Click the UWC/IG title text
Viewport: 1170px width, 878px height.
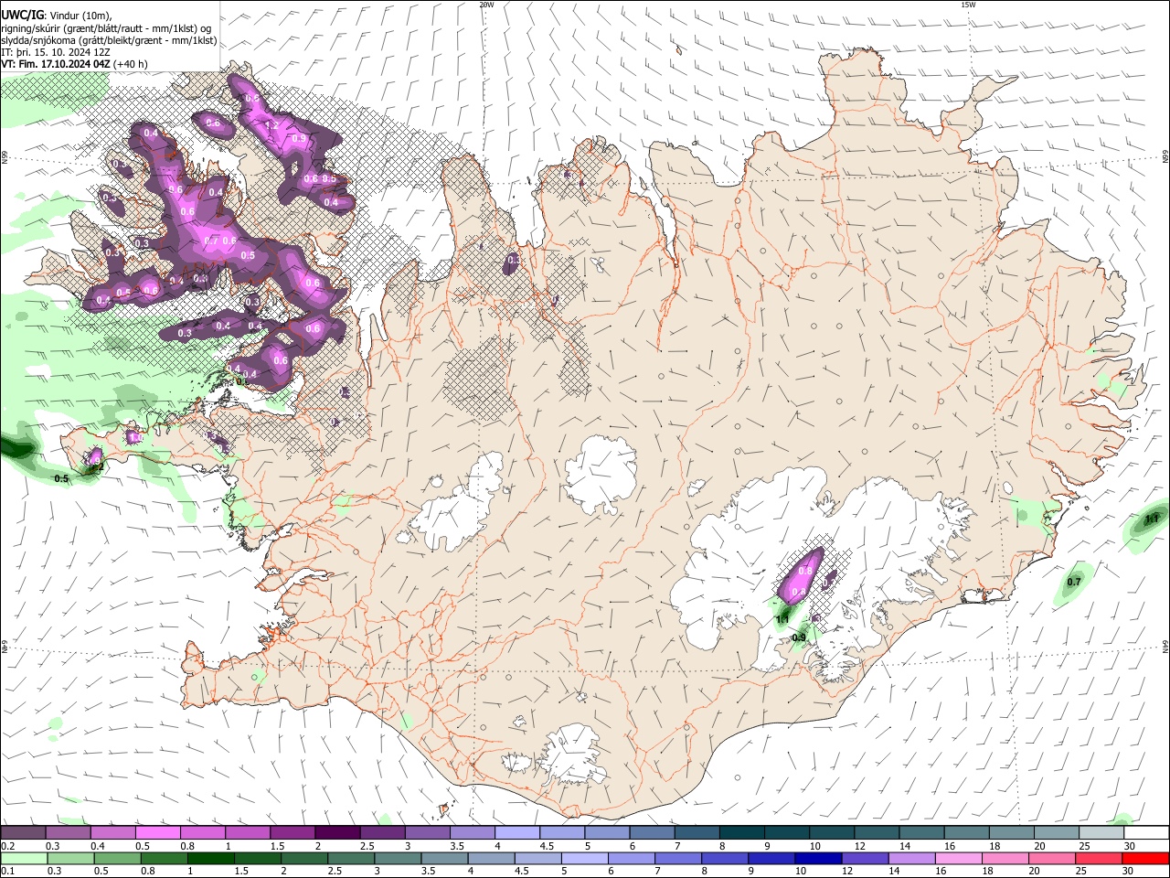22,16
